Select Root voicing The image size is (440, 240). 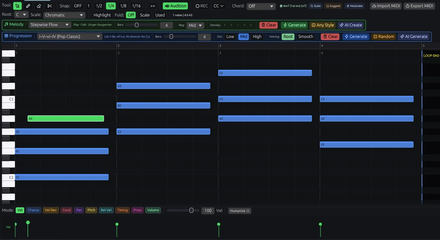[288, 36]
